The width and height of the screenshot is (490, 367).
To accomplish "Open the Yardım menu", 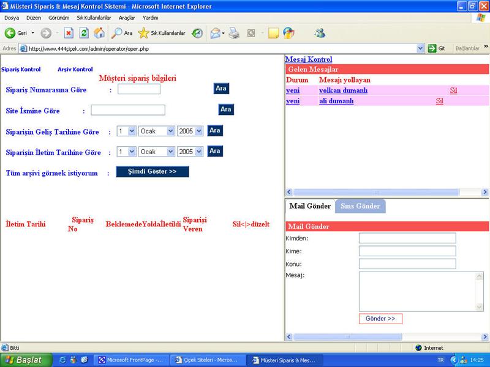I will tap(150, 18).
